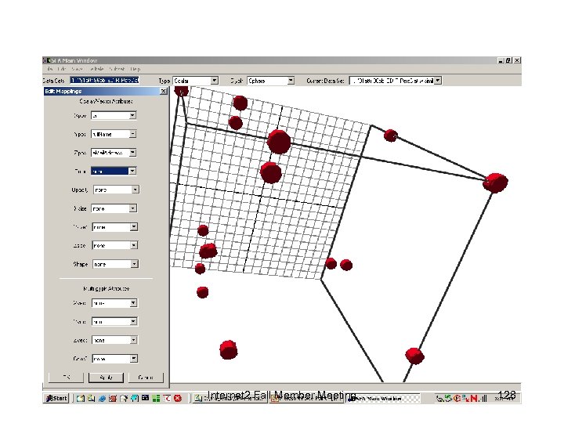Switch to SFA Main Window taskbar button
This screenshot has height=423, width=564.
tap(382, 399)
